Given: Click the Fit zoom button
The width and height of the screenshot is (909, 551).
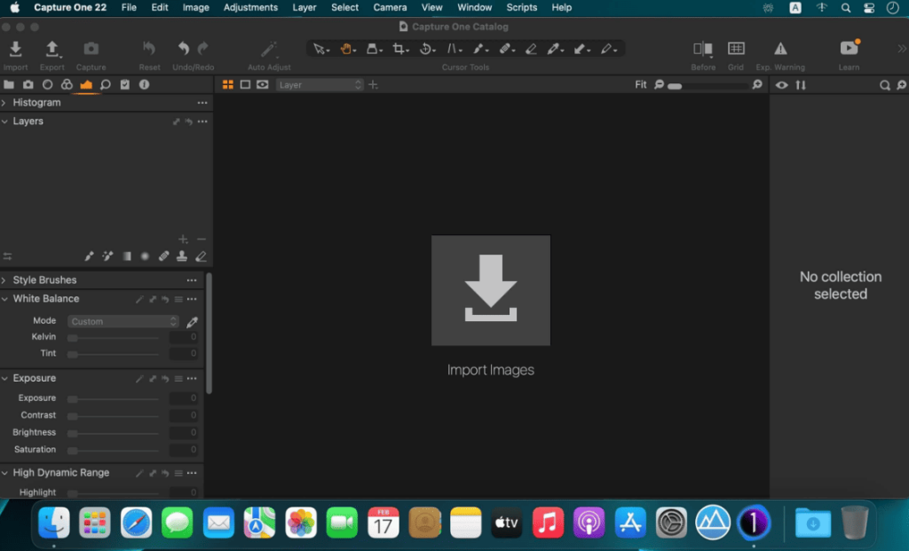Looking at the screenshot, I should (641, 84).
